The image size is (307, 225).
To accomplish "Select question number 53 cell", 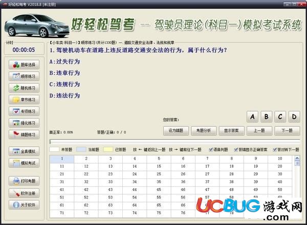I will pyautogui.click(x=111, y=197).
